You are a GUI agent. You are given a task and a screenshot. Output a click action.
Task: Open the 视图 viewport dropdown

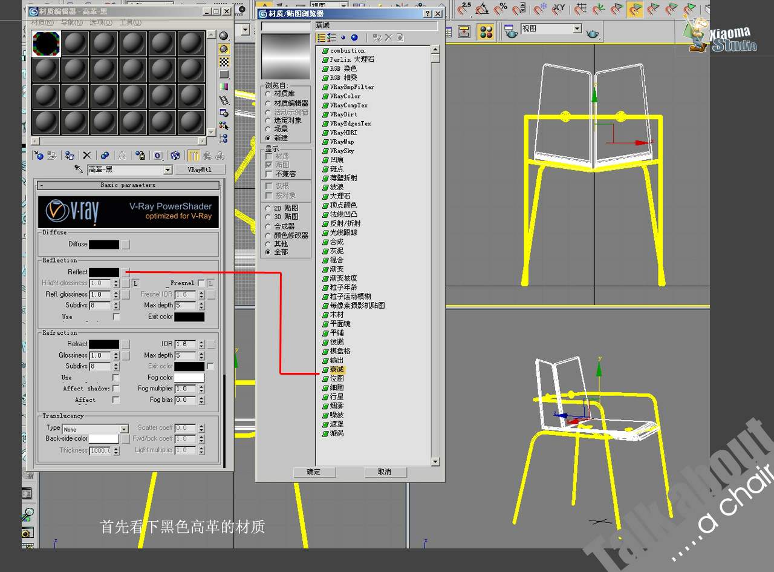pos(577,28)
